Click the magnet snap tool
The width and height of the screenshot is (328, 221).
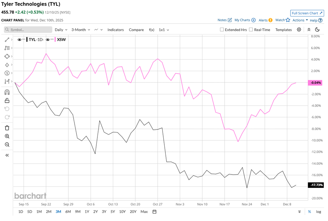[7, 92]
